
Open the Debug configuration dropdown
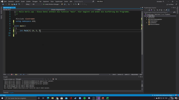(x=29, y=4)
